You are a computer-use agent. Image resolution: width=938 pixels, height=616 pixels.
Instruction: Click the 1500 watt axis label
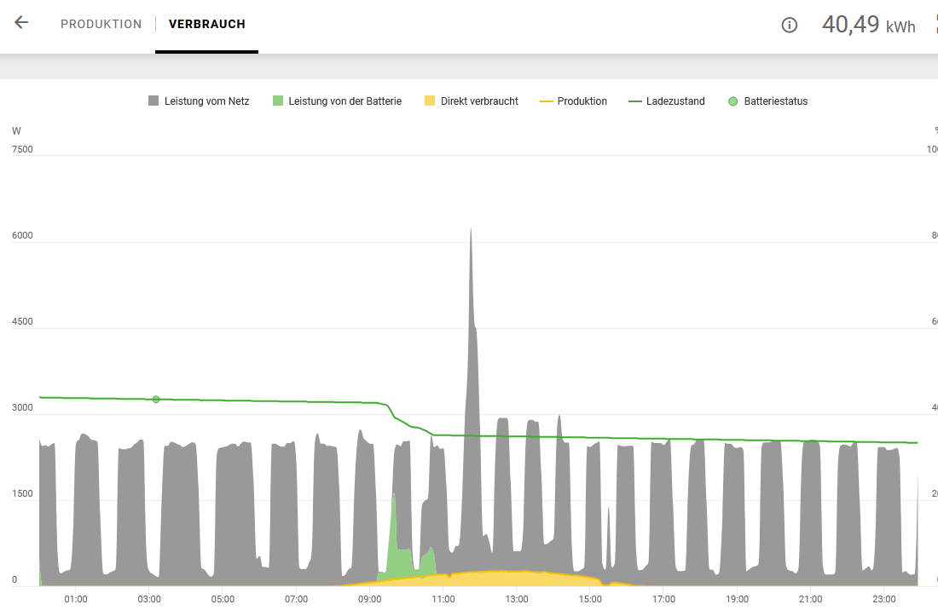pos(22,493)
